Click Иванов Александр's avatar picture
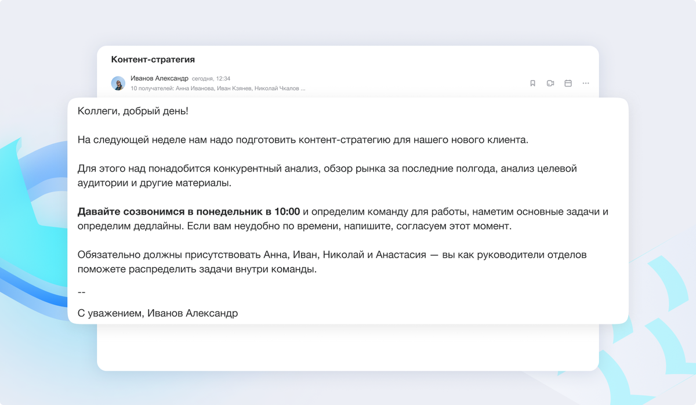The width and height of the screenshot is (696, 405). 119,82
